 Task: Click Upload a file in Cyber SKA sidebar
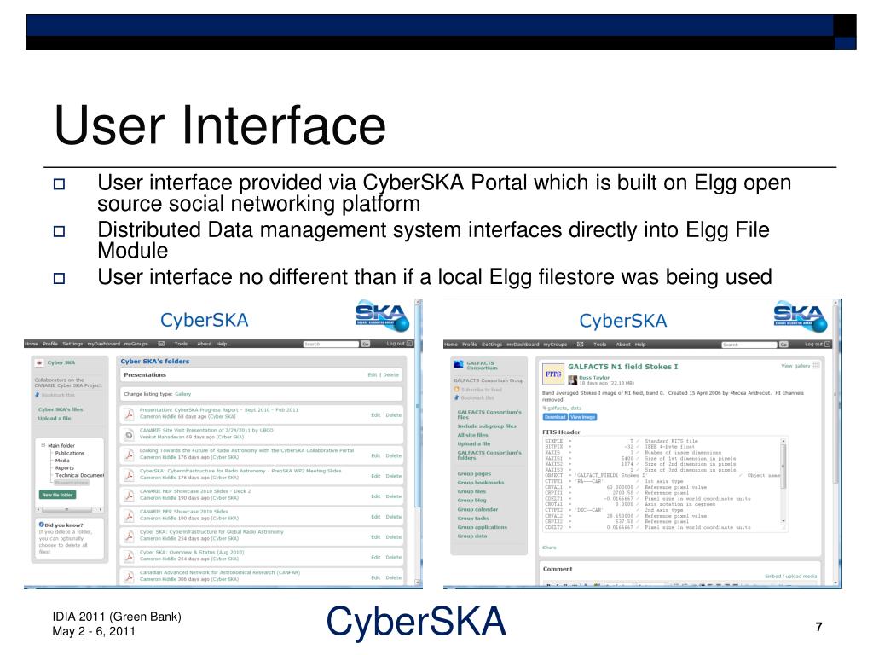pyautogui.click(x=55, y=418)
